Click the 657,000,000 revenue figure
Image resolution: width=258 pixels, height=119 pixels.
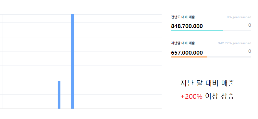[187, 53]
